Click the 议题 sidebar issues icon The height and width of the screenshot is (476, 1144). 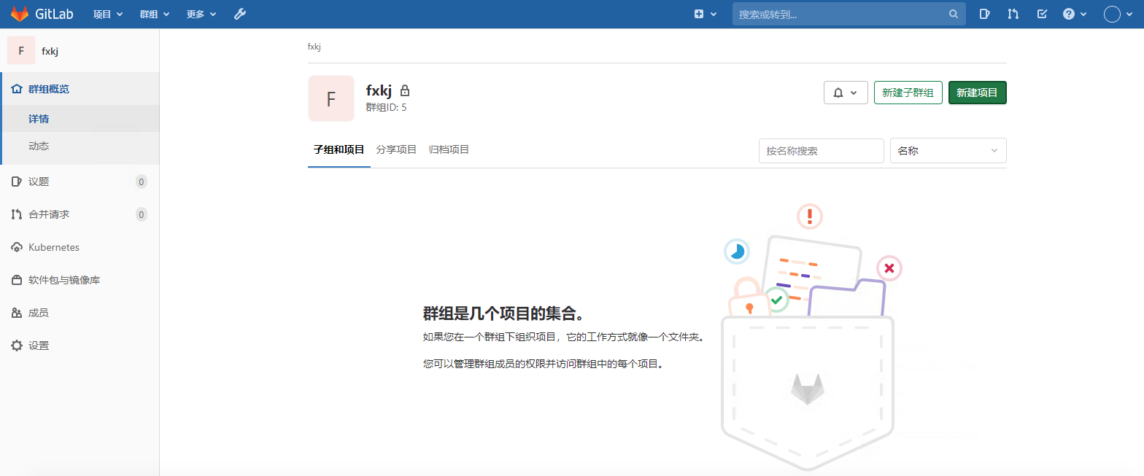(x=17, y=182)
